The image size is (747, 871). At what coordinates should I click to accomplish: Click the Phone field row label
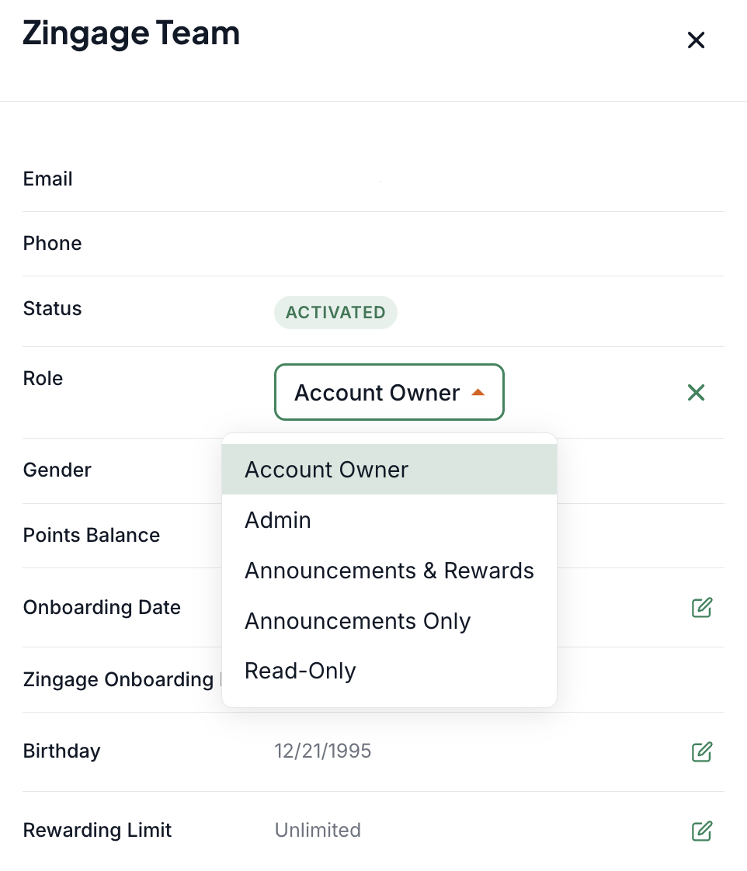pyautogui.click(x=52, y=243)
